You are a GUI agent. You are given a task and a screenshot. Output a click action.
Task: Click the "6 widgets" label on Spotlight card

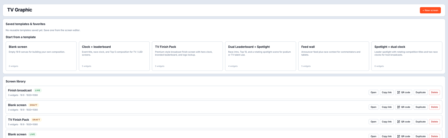pyautogui.click(x=379, y=66)
